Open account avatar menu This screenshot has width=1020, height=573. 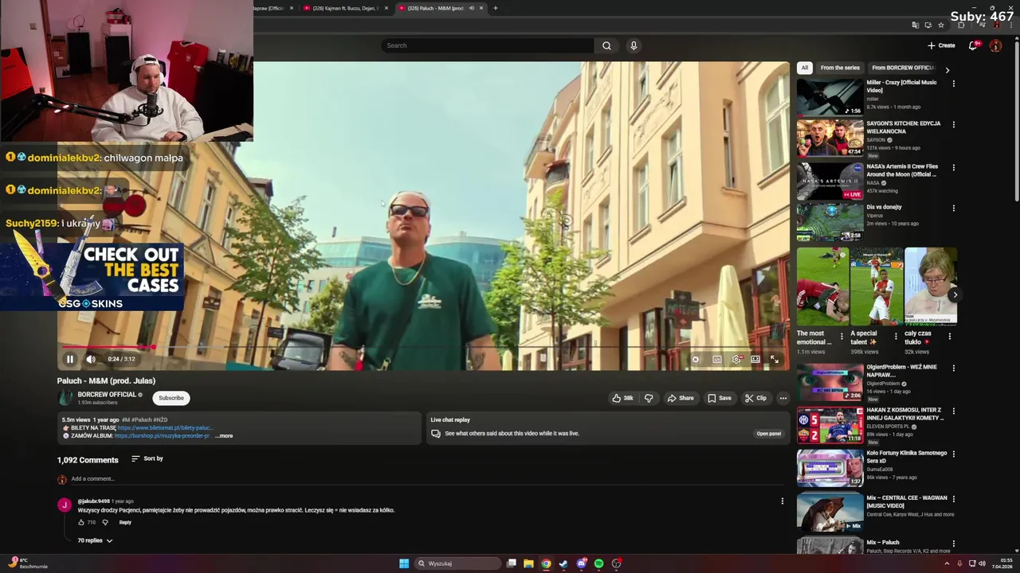(x=995, y=45)
